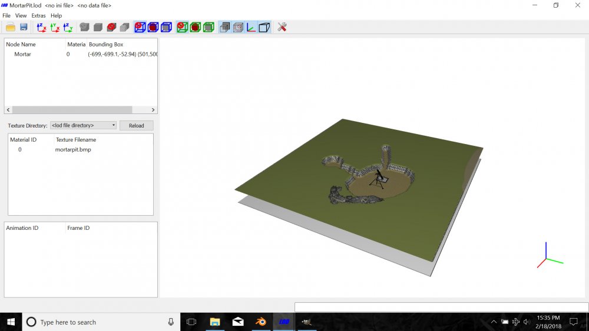Open File Explorer from the taskbar
This screenshot has width=589, height=331.
215,322
